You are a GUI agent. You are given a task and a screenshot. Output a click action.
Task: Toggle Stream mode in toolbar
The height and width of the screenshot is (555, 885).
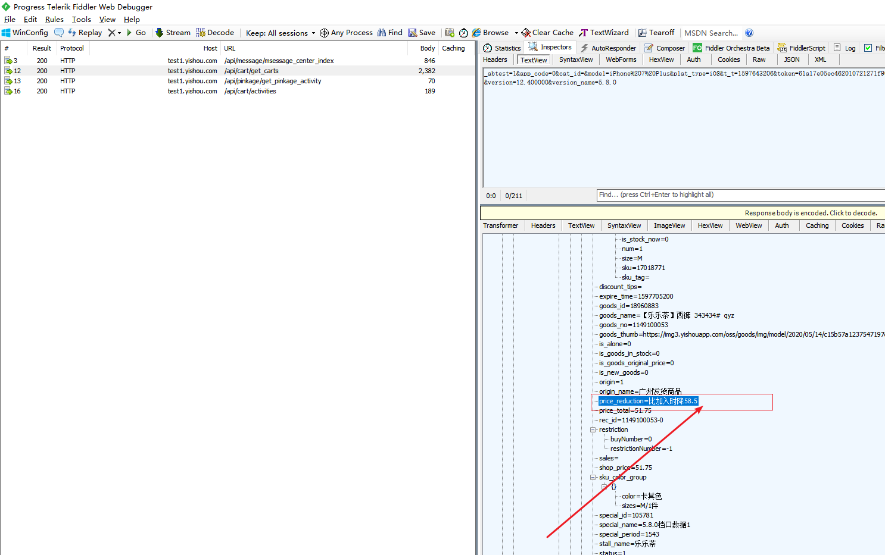coord(173,33)
